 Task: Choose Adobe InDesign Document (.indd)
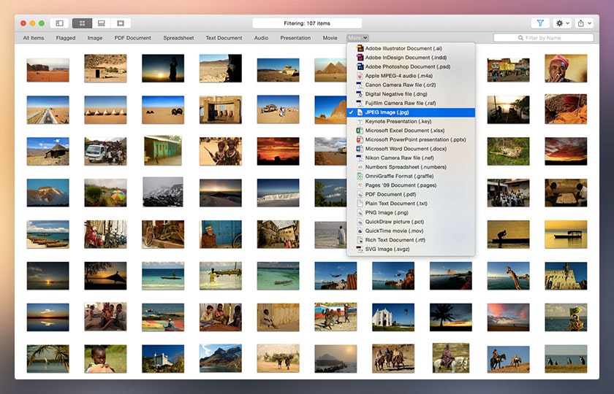point(411,58)
